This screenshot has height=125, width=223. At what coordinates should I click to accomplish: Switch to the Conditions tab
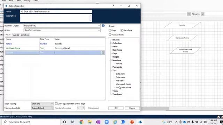click(x=25, y=35)
